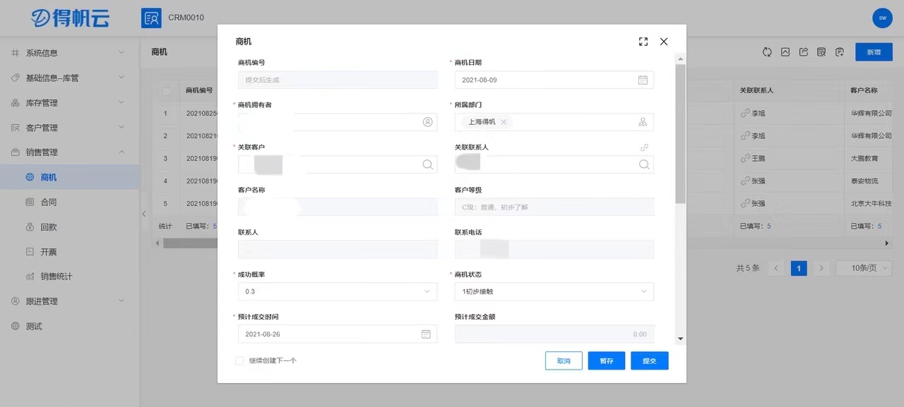Image resolution: width=904 pixels, height=407 pixels.
Task: Open the 商机状态 dropdown
Action: 643,291
